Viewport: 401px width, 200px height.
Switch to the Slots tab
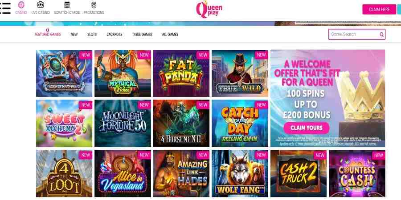[x=92, y=34]
